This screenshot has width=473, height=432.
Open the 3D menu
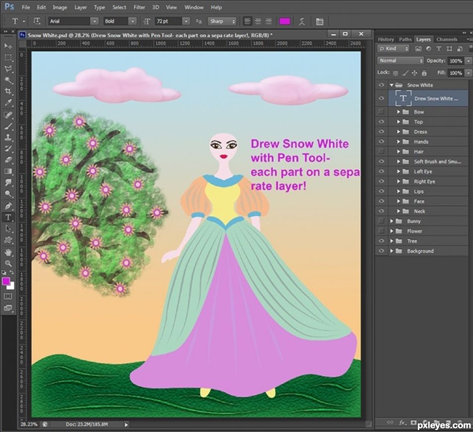(x=155, y=7)
